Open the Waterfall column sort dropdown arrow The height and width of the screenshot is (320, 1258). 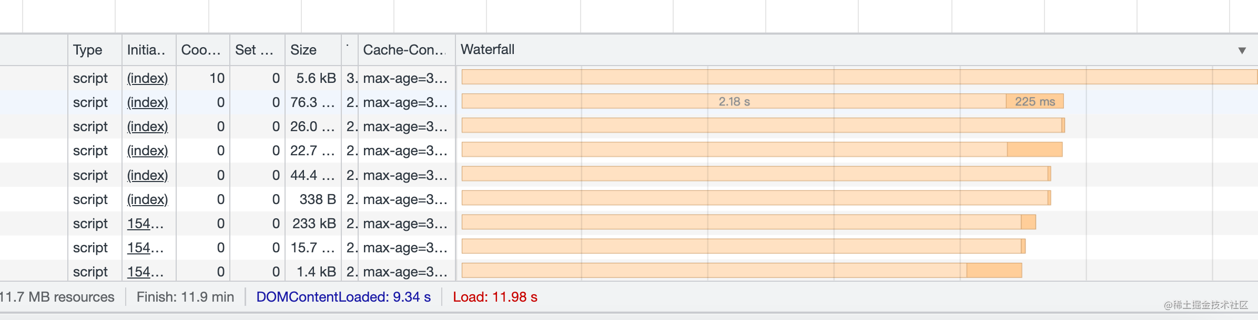[x=1242, y=50]
